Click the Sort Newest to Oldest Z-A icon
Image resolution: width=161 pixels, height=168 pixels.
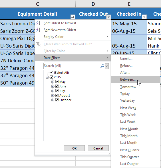coord(38,30)
